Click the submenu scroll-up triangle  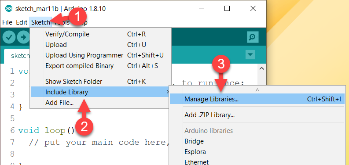(257, 90)
